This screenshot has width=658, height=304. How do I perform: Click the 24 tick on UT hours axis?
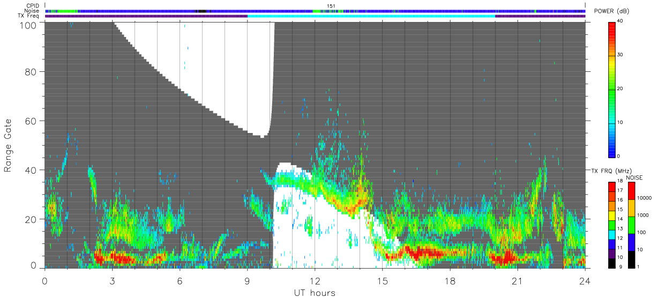click(x=585, y=280)
